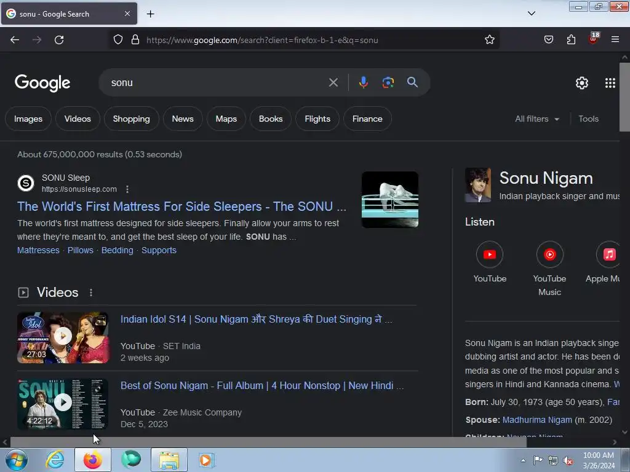Image resolution: width=630 pixels, height=472 pixels.
Task: List all tabs dropdown arrow
Action: [531, 14]
